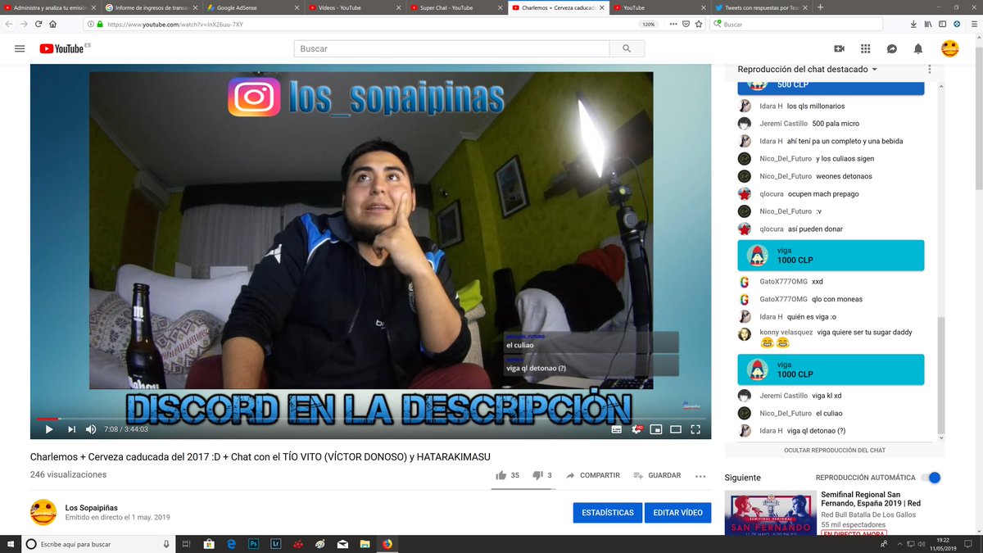Open player settings gear

tap(636, 428)
